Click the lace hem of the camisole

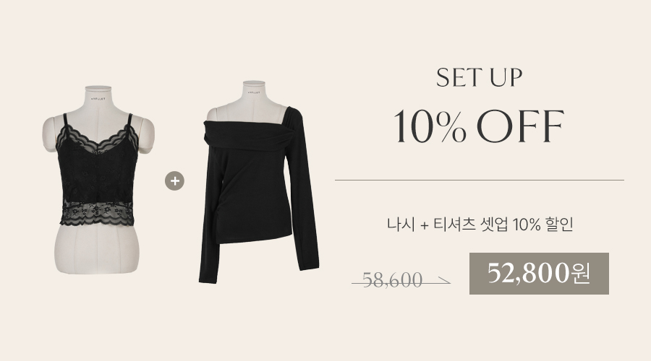pyautogui.click(x=96, y=213)
